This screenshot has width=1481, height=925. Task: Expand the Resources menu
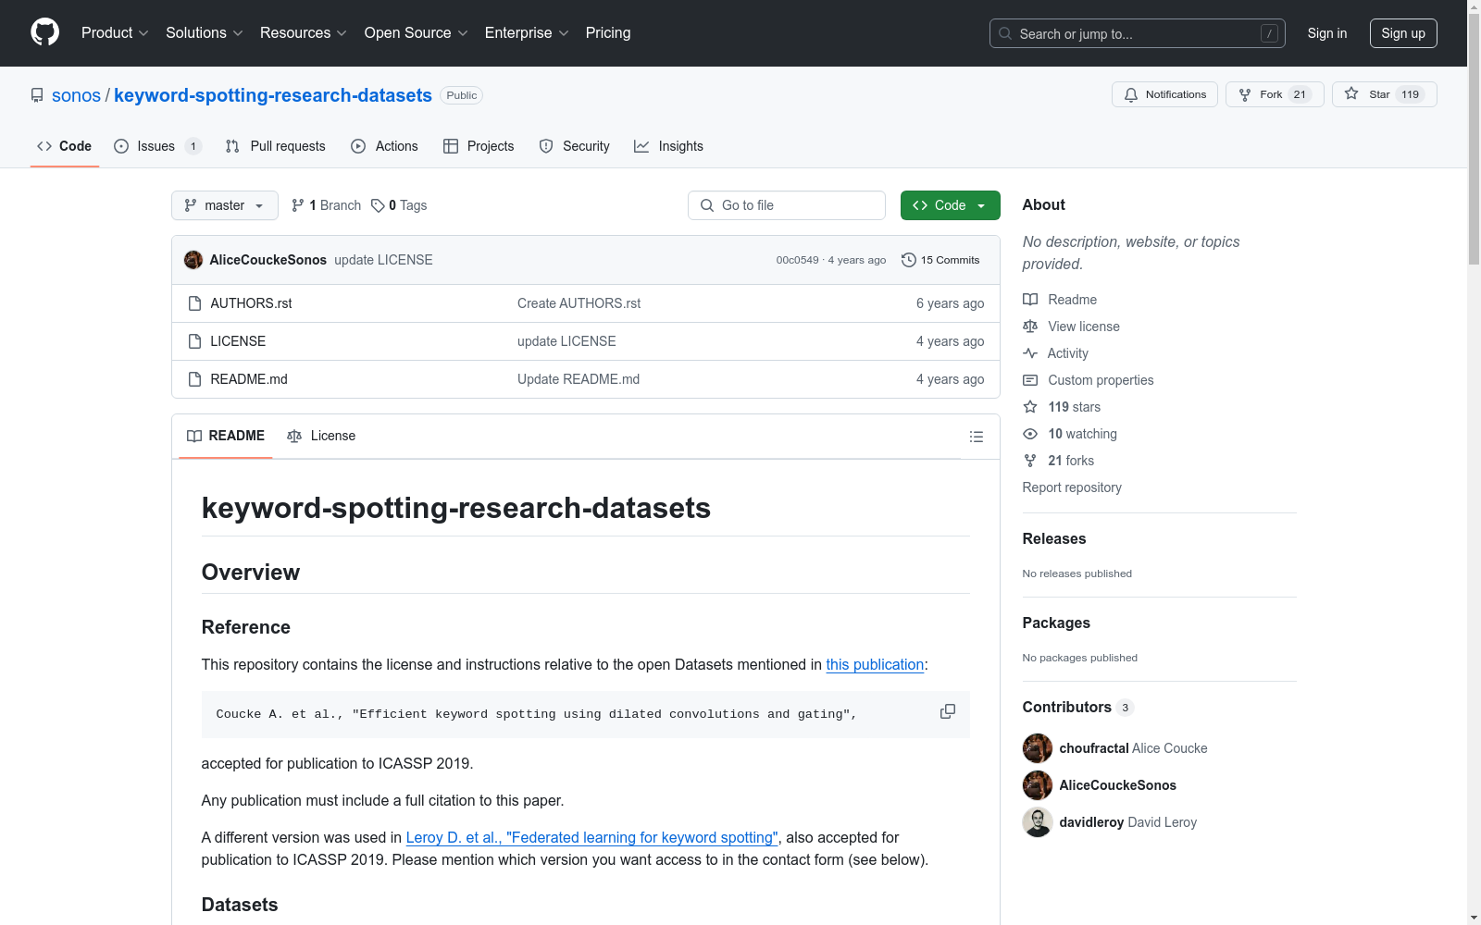[304, 32]
